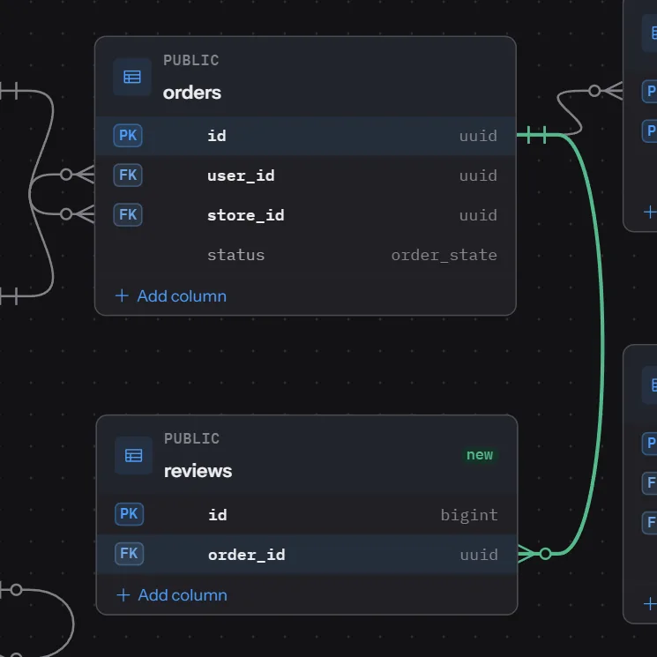
Task: Select the user_id column in orders
Action: [x=305, y=175]
